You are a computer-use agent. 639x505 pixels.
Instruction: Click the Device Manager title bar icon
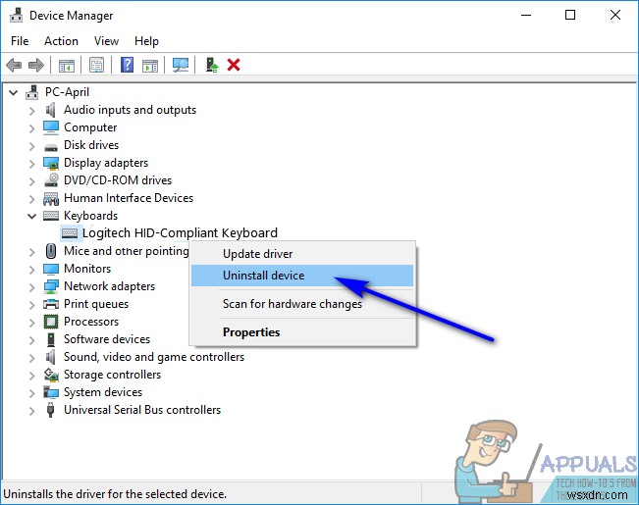17,15
